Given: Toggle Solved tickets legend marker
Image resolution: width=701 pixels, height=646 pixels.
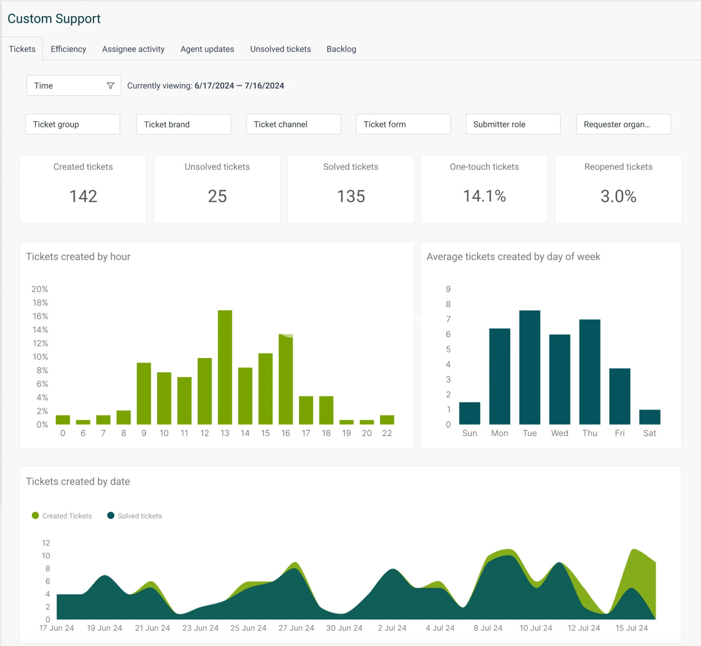Looking at the screenshot, I should [x=111, y=515].
